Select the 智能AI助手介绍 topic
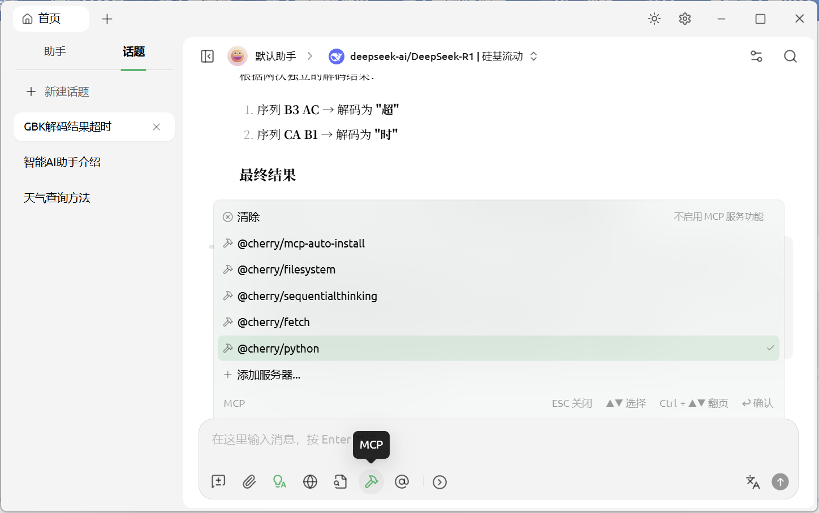The height and width of the screenshot is (513, 819). [62, 162]
